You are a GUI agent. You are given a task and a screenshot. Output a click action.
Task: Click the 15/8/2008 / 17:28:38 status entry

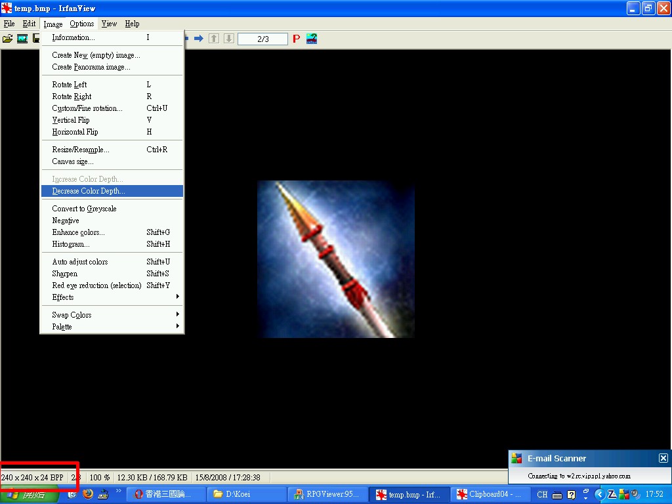point(228,478)
